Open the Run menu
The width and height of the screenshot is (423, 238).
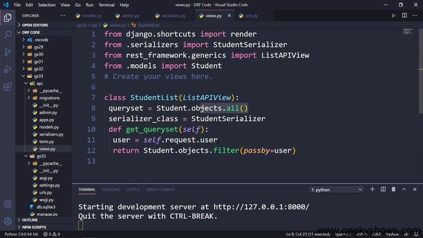(89, 5)
